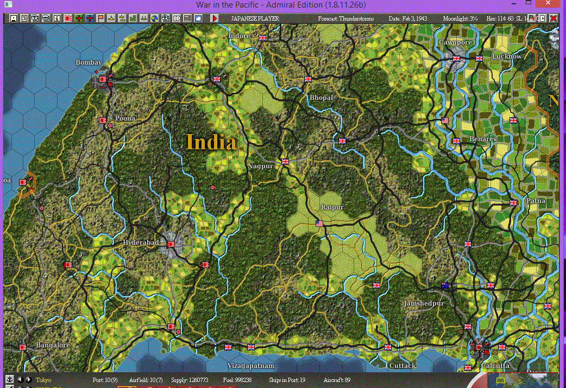Click the 'Date: Feb 3, 1943' status text
Viewport: 566px width, 388px height.
[x=408, y=18]
